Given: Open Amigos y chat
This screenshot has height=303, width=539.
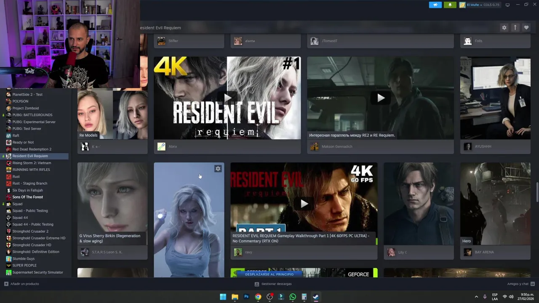Looking at the screenshot, I should 521,284.
